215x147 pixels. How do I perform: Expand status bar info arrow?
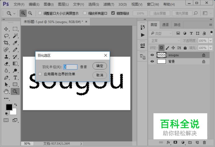point(81,144)
